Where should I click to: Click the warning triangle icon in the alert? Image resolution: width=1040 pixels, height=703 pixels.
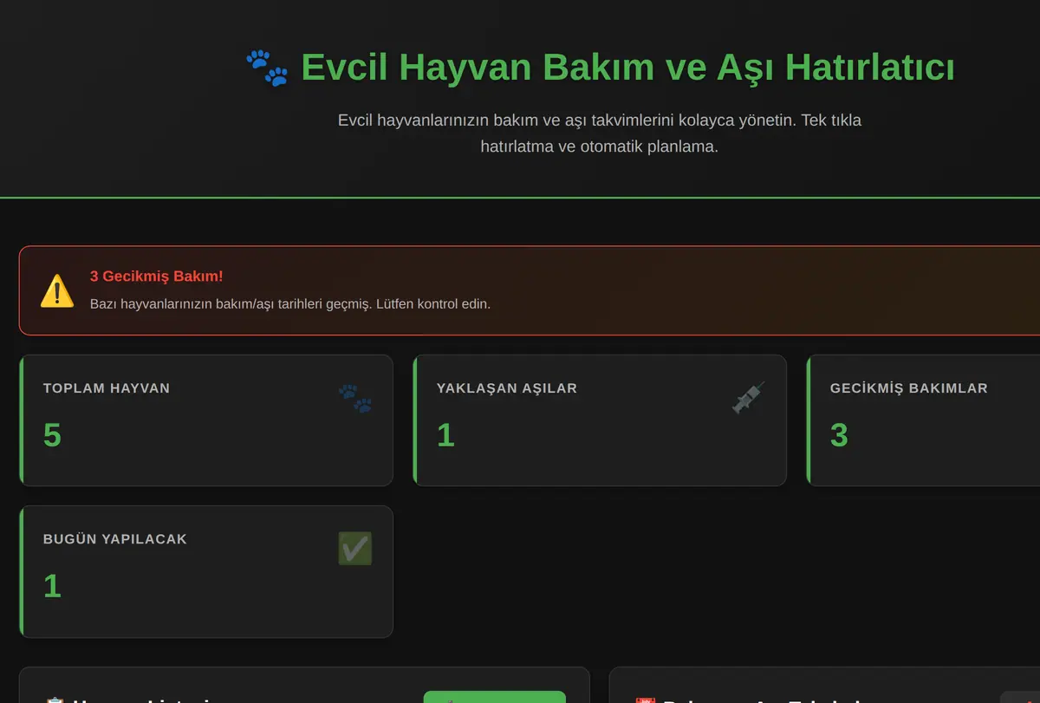[x=57, y=290]
